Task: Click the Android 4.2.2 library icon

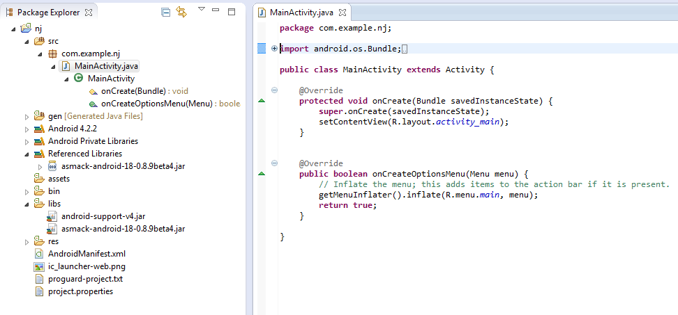Action: coord(39,129)
